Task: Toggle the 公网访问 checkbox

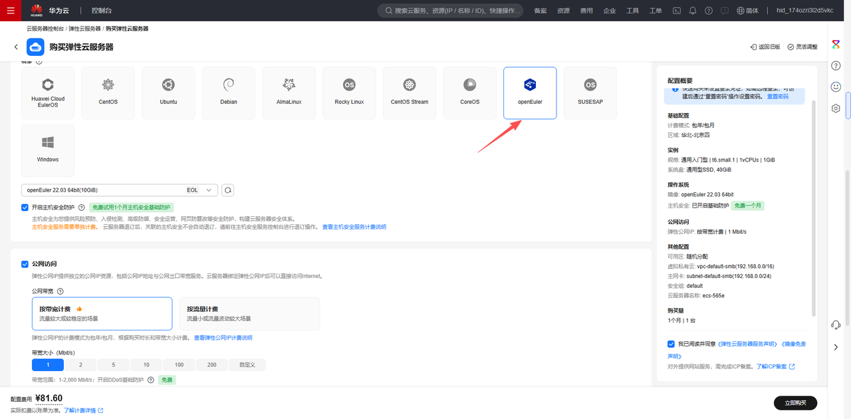Action: [25, 264]
